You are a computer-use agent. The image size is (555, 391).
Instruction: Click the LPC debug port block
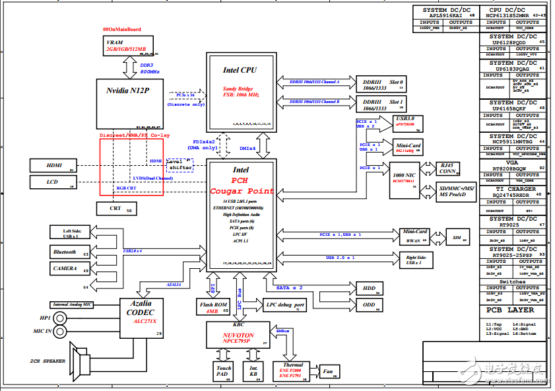pyautogui.click(x=284, y=305)
